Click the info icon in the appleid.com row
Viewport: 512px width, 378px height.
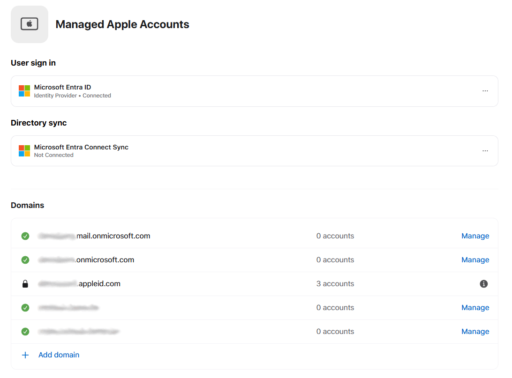[x=484, y=284]
